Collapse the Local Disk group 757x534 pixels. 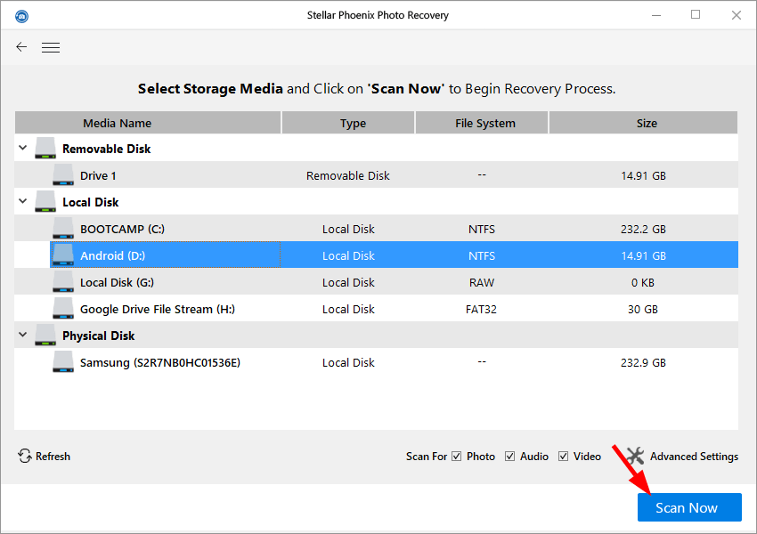tap(22, 201)
